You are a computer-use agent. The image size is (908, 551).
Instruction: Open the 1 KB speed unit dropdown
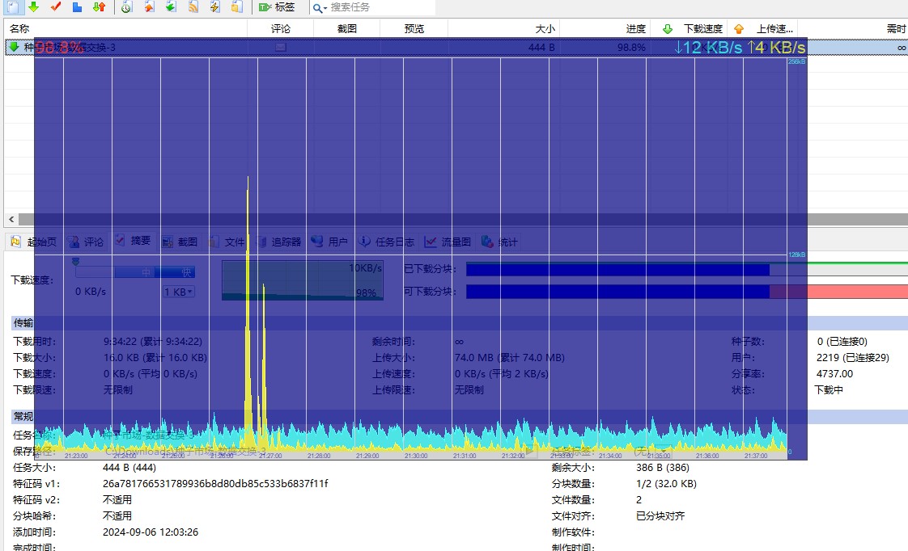[x=178, y=292]
